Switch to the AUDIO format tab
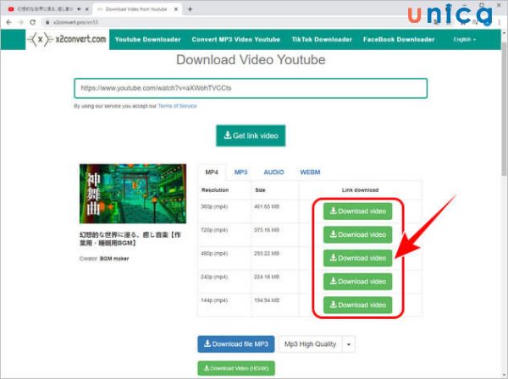Image resolution: width=508 pixels, height=379 pixels. tap(273, 173)
